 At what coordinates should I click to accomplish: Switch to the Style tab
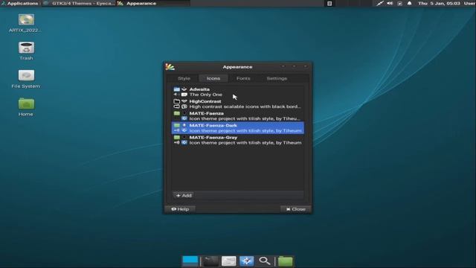pos(184,78)
